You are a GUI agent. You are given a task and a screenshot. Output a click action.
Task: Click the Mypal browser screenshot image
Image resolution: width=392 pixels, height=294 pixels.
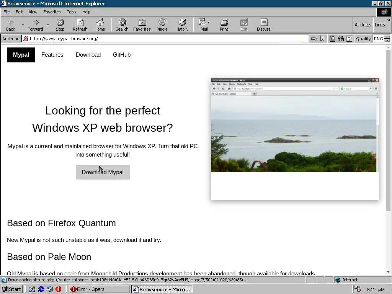295,139
